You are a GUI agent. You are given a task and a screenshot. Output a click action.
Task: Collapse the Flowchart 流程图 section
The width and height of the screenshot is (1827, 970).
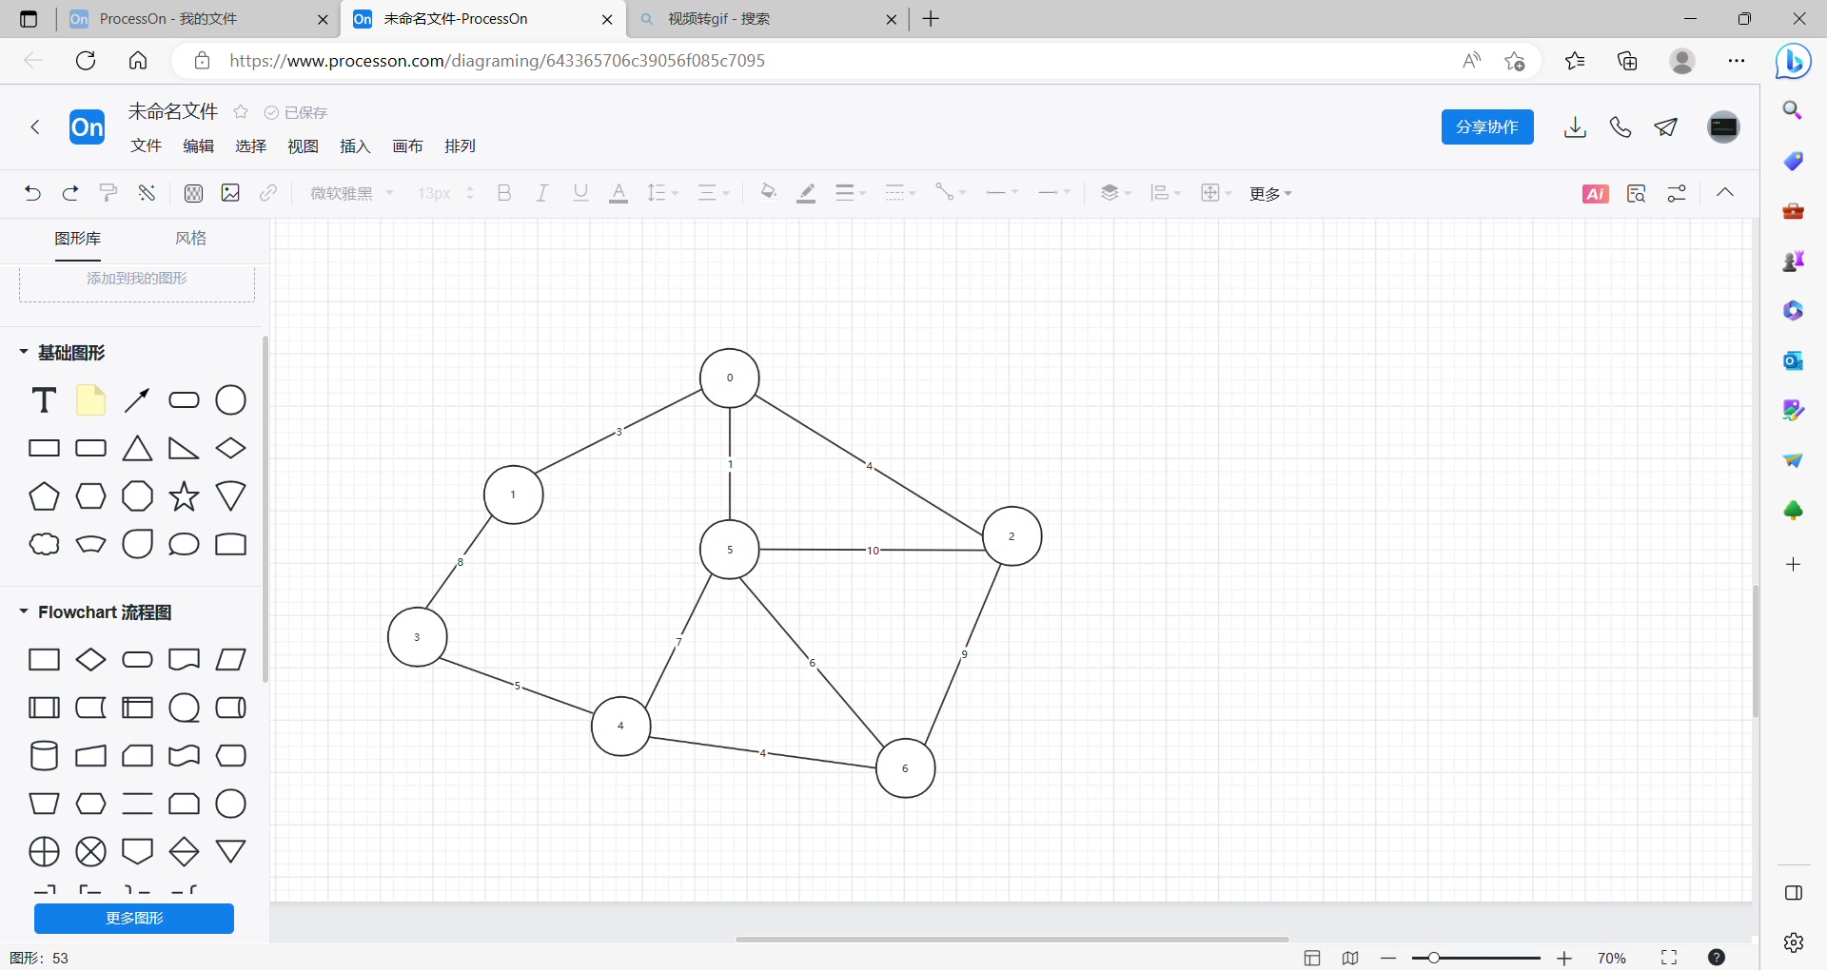click(24, 611)
